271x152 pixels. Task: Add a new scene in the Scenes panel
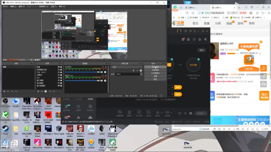(x=4, y=91)
